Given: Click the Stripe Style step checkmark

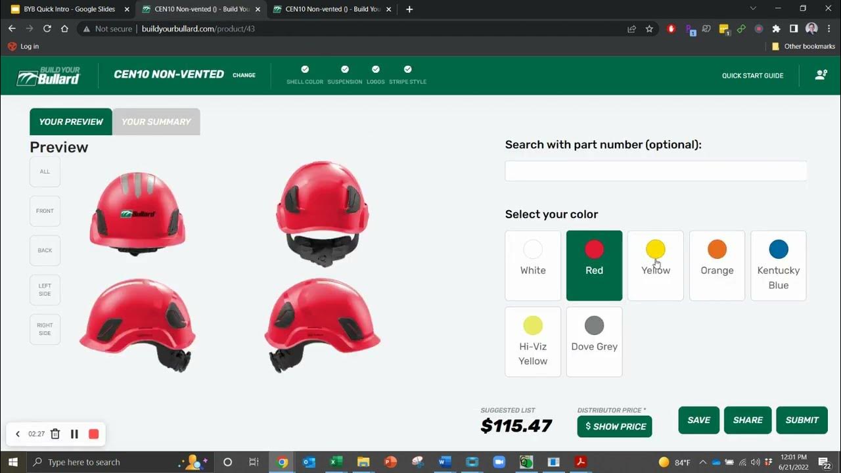Looking at the screenshot, I should (x=407, y=69).
